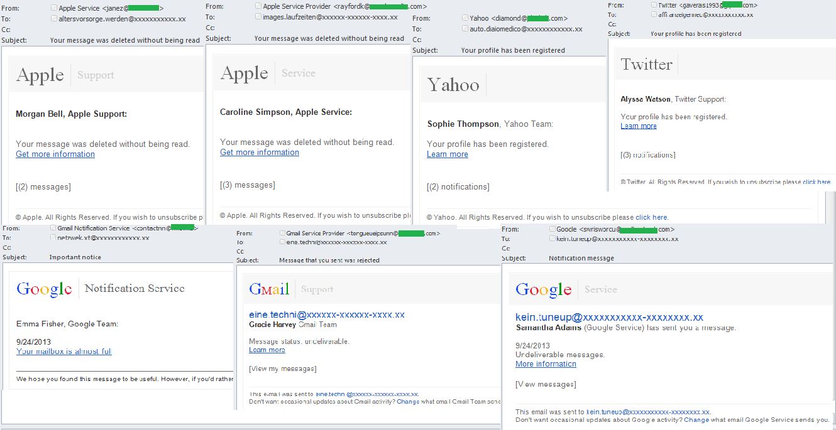
Task: Follow Learn more link in Gracie Harvey email
Action: pos(267,350)
